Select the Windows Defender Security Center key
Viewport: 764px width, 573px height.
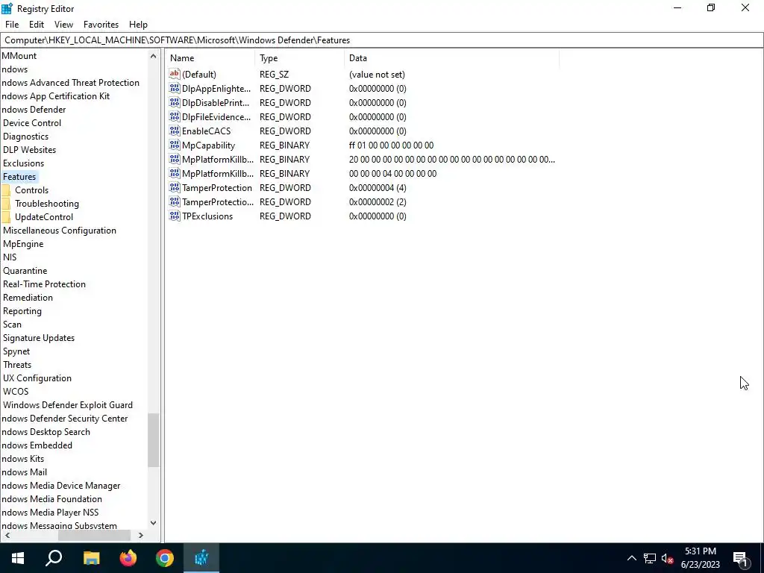coord(64,418)
